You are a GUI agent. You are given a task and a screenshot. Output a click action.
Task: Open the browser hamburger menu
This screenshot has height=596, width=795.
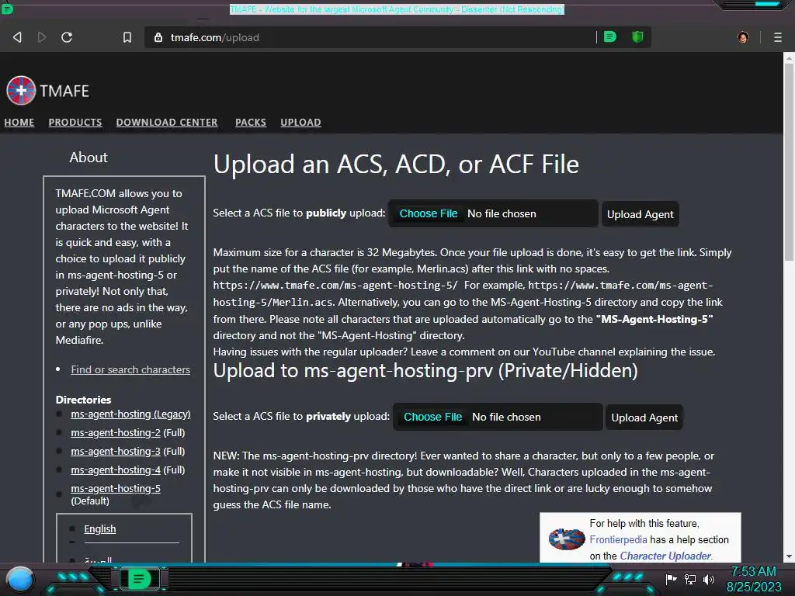coord(778,37)
